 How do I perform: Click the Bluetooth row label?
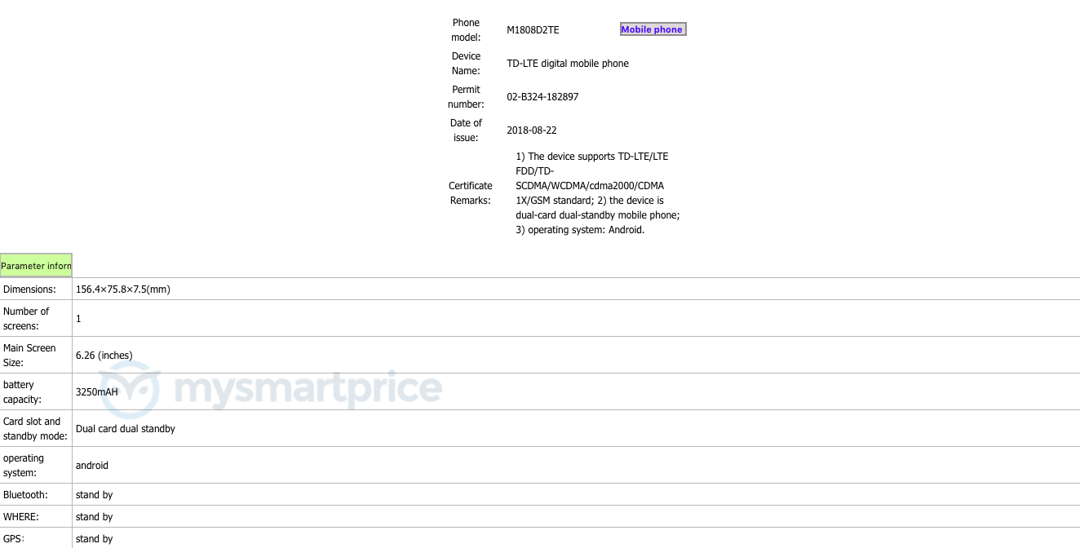click(25, 495)
